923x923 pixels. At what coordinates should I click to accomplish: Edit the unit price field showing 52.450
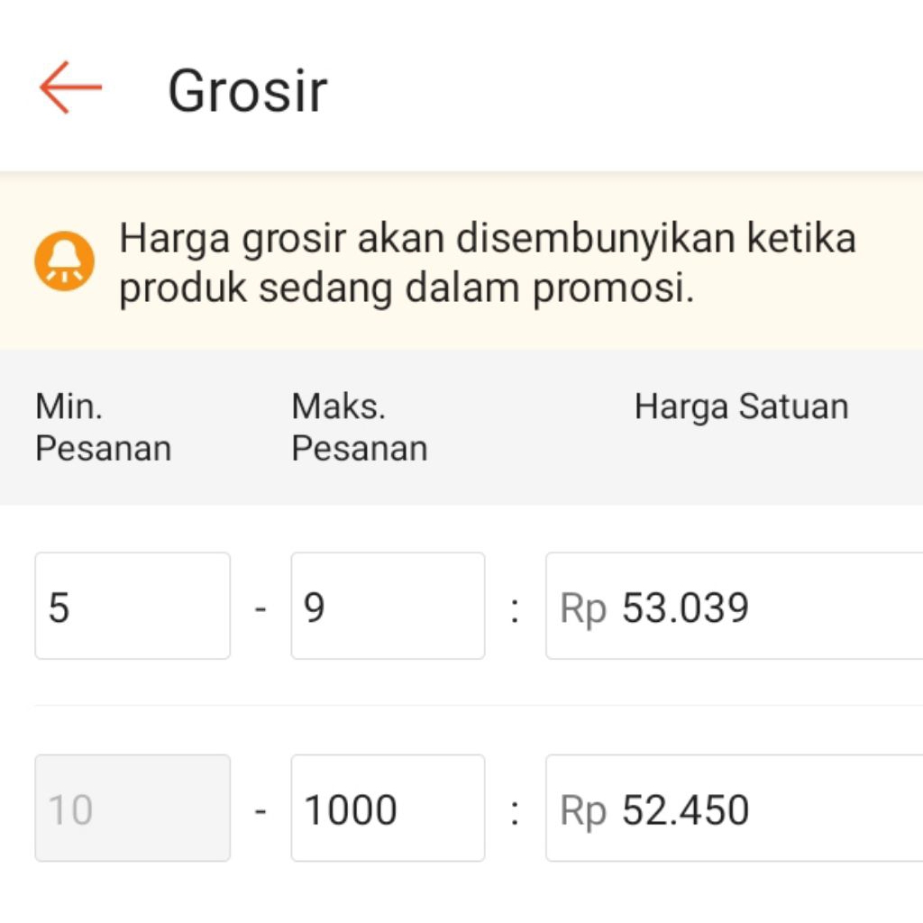pos(766,808)
